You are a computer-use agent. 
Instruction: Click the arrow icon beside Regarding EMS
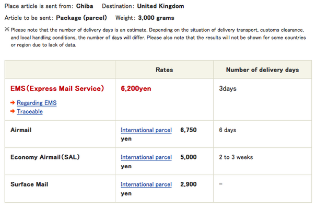tap(13, 103)
